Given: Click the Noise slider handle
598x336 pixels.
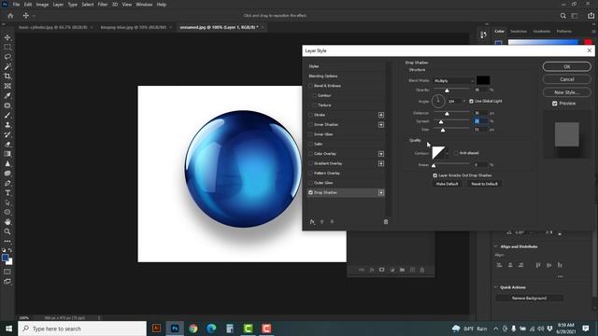Looking at the screenshot, I should pyautogui.click(x=434, y=165).
